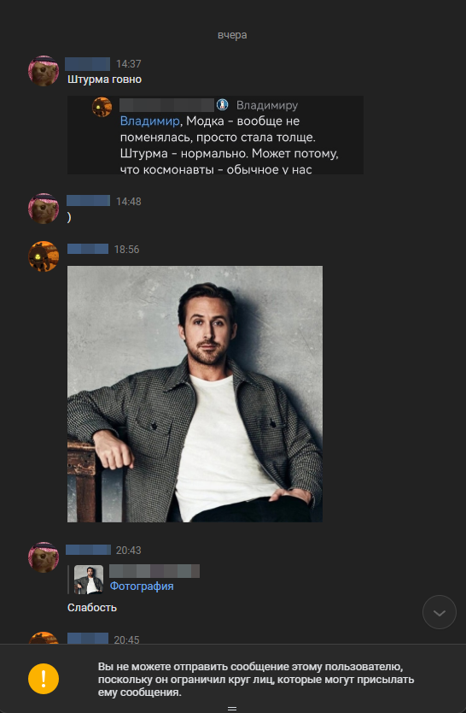Click the scroll-to-bottom chevron button

click(x=439, y=612)
